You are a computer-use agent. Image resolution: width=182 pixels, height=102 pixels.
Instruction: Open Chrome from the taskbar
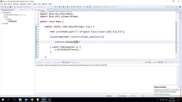(32, 99)
